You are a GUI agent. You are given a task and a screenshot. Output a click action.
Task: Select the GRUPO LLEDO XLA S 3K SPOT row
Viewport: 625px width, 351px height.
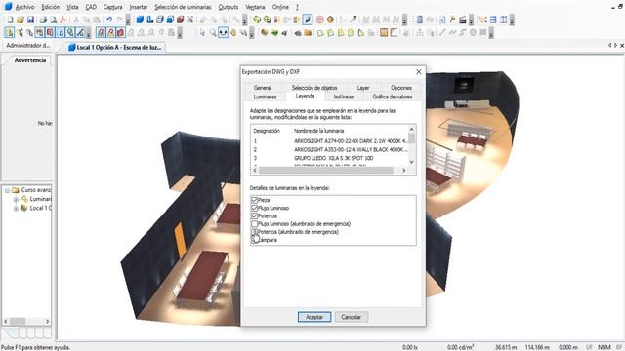[x=330, y=158]
